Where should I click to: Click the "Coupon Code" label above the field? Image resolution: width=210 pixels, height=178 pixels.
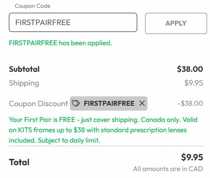[32, 6]
